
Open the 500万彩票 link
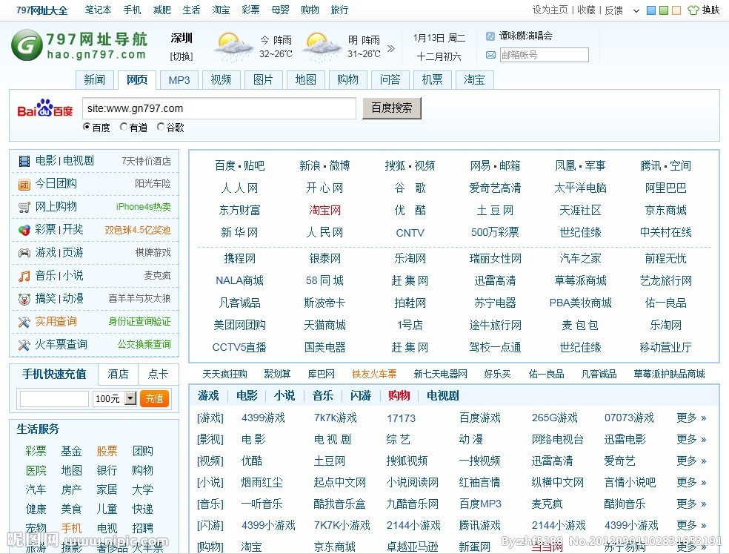click(x=495, y=232)
